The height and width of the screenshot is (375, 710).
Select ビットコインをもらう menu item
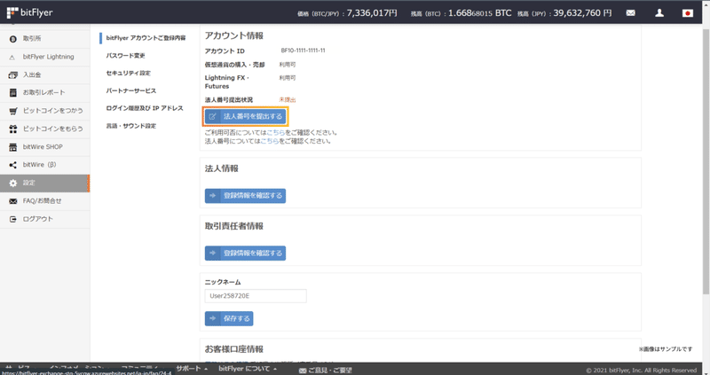pos(45,129)
